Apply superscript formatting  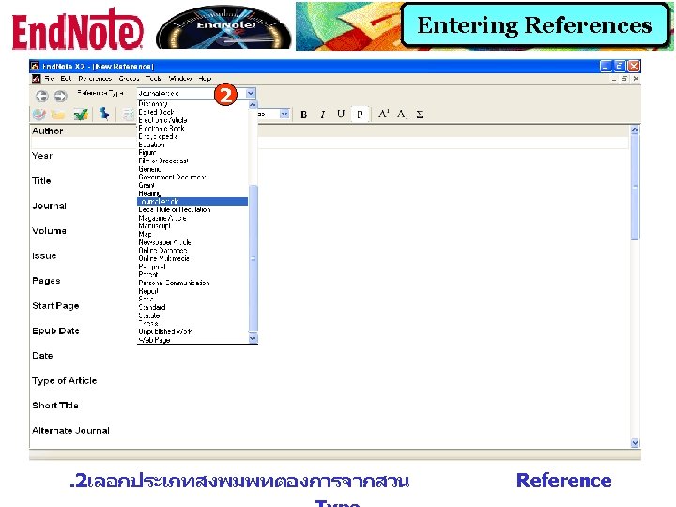383,114
